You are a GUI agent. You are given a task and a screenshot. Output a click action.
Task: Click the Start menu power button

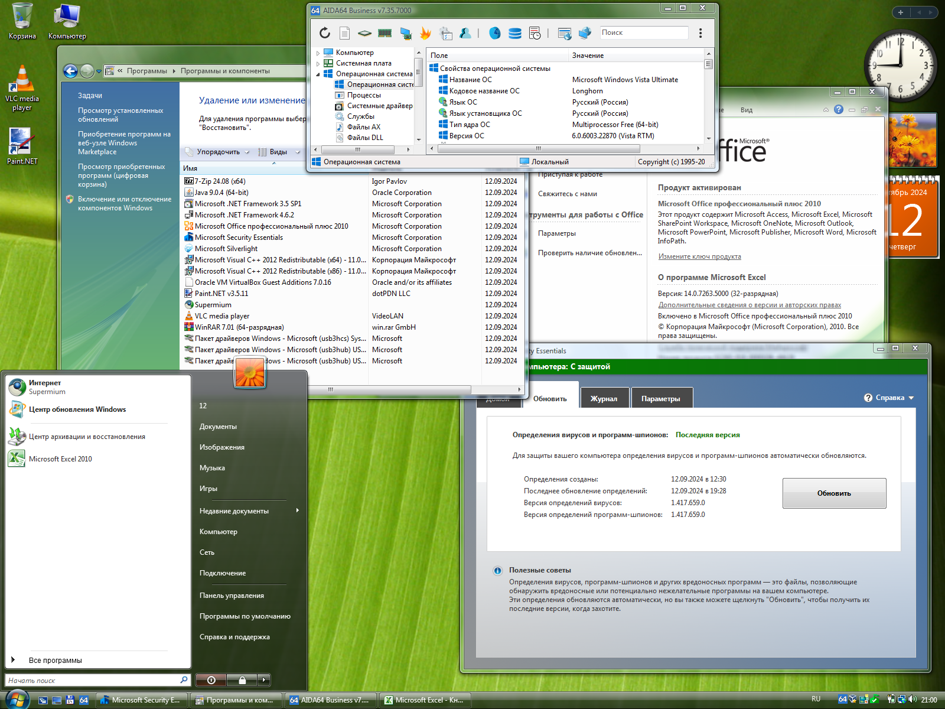click(x=211, y=680)
